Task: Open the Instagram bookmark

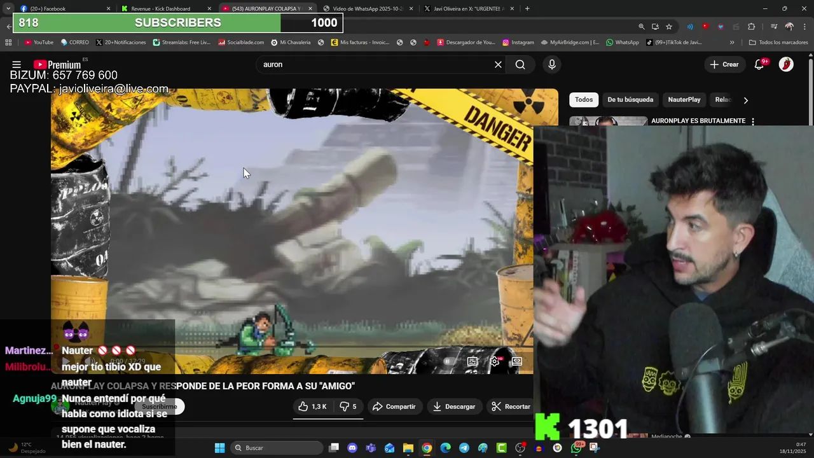Action: tap(518, 43)
